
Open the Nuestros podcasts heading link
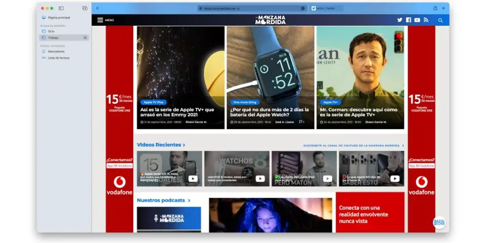tap(161, 200)
